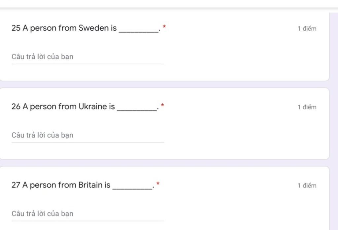338x230 pixels.
Task: Click the red required asterisk on question 27
Action: point(158,184)
